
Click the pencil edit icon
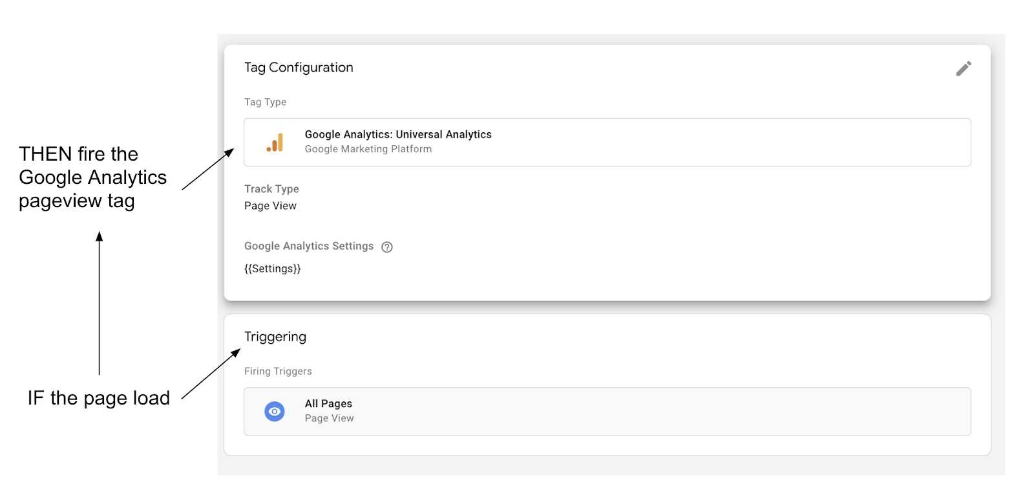coord(963,68)
